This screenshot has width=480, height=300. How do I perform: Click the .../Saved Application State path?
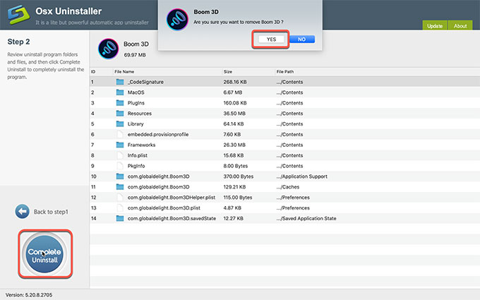pyautogui.click(x=306, y=218)
